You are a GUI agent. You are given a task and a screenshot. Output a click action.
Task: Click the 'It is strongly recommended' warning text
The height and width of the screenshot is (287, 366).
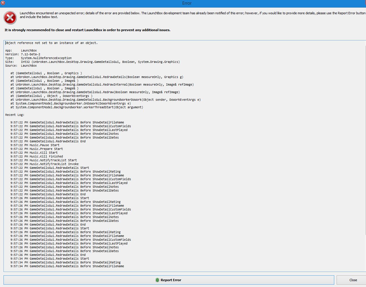[87, 30]
